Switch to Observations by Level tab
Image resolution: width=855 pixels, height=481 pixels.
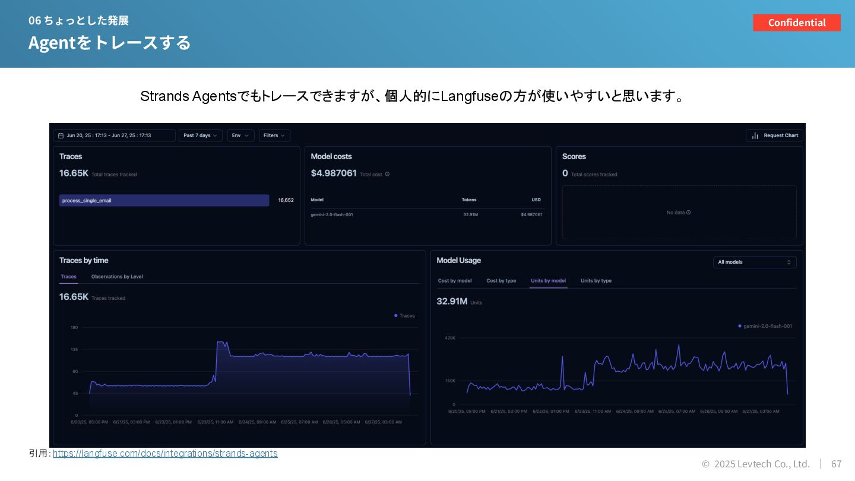point(117,277)
